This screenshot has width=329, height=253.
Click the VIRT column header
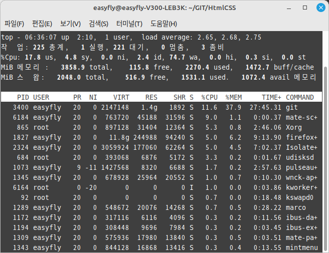pos(121,97)
